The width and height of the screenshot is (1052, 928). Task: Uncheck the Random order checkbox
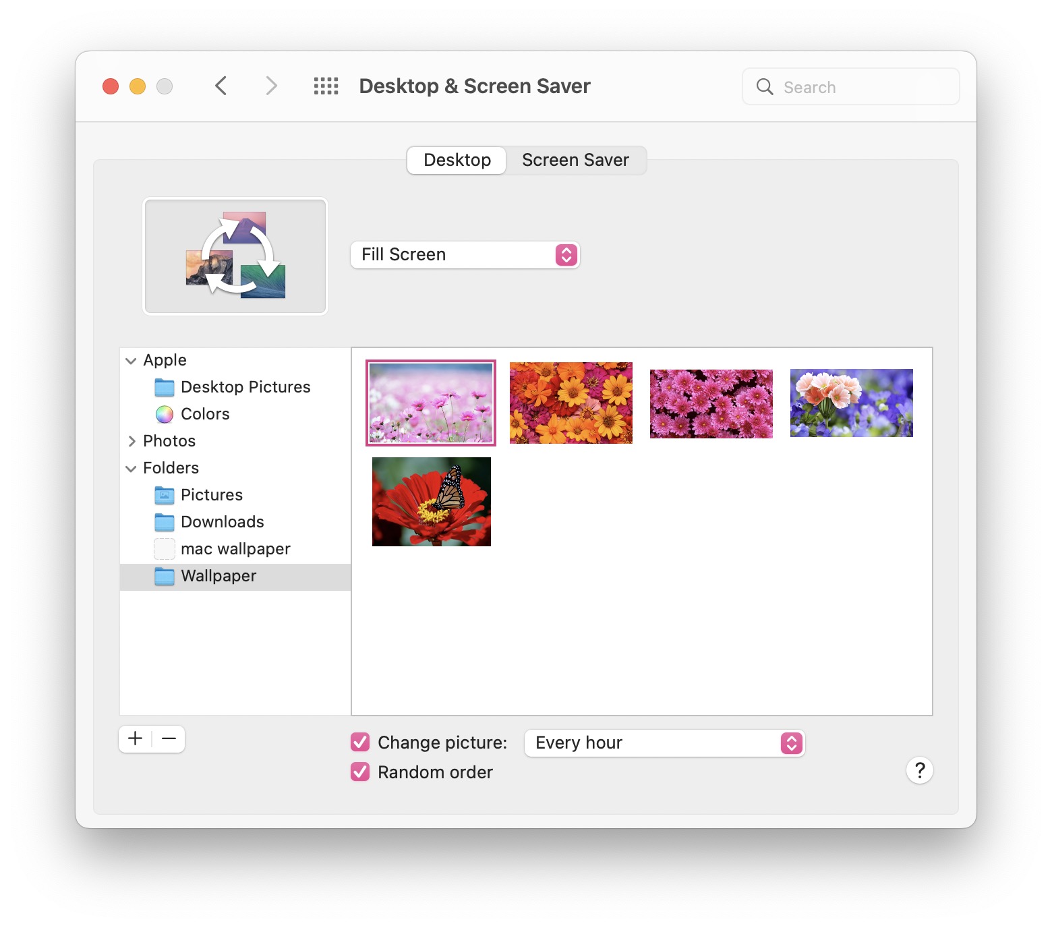[360, 772]
